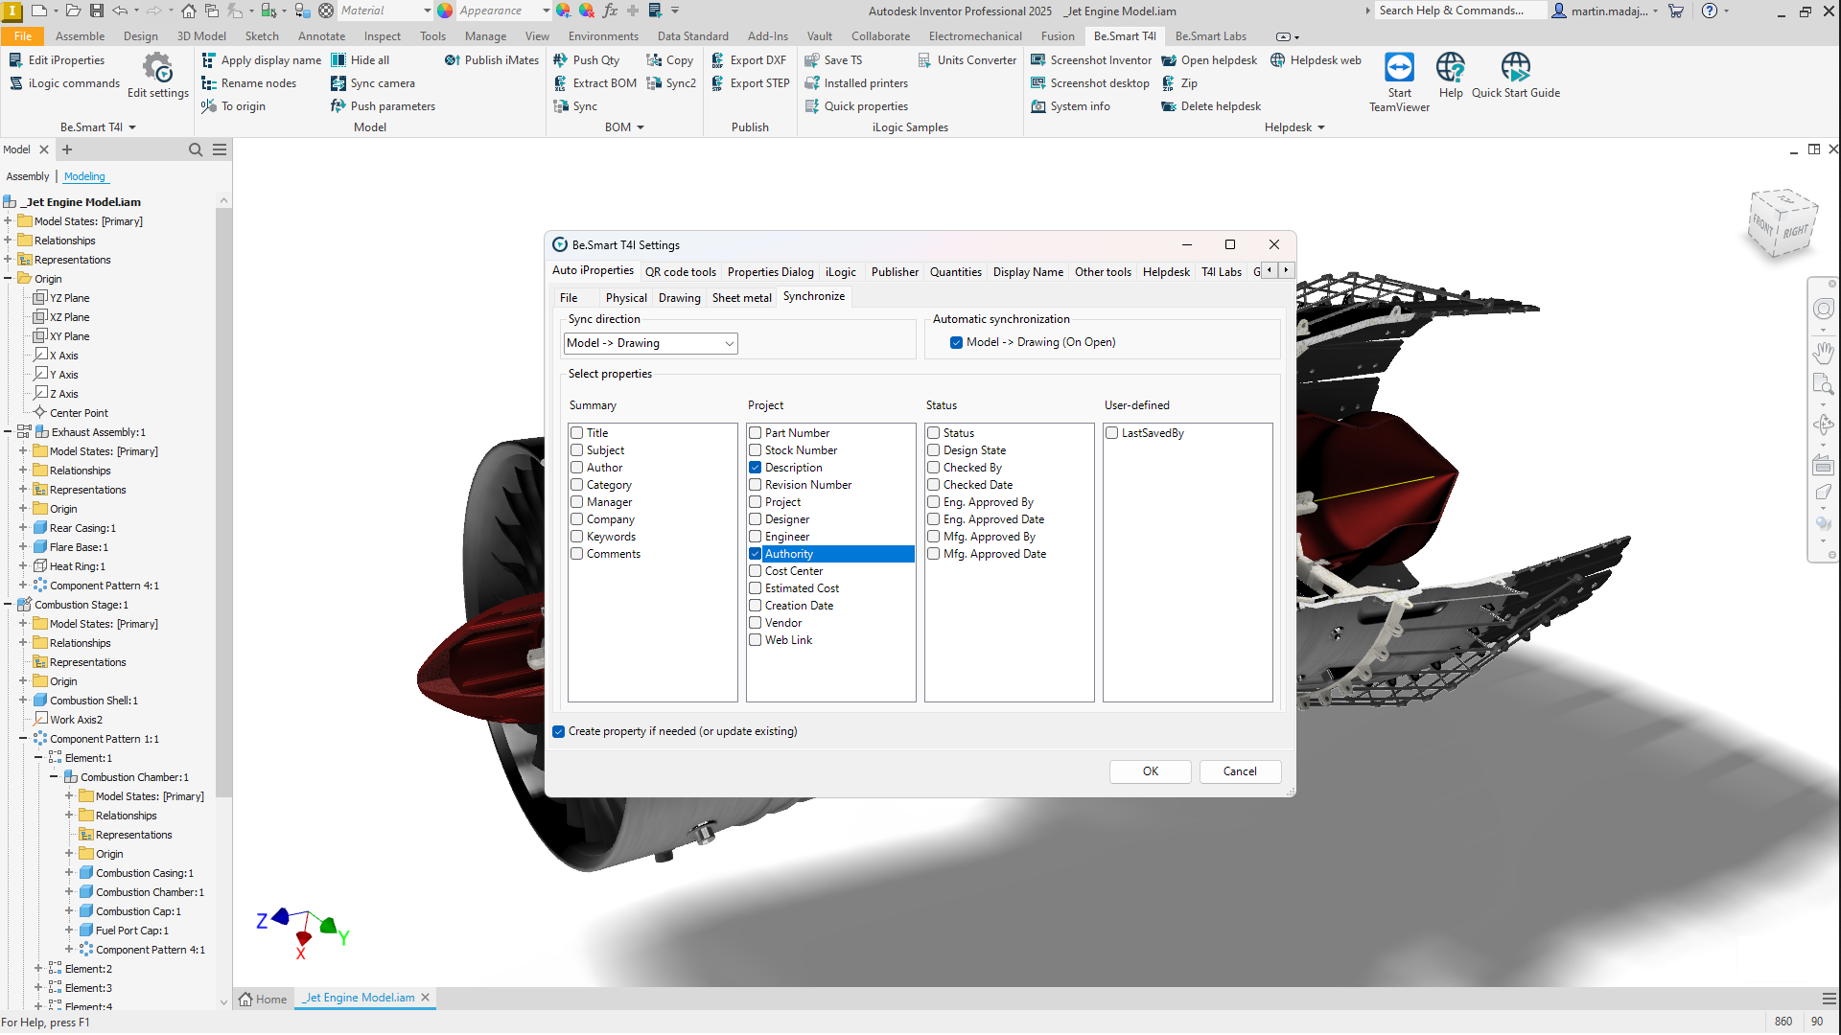Toggle Model -> Drawing (On Open) checkbox

click(956, 342)
